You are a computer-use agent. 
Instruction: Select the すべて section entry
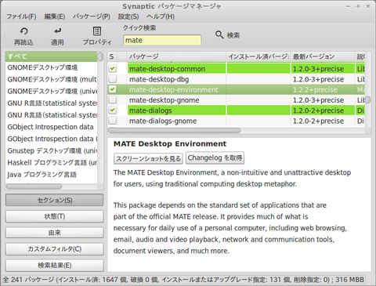[x=51, y=56]
